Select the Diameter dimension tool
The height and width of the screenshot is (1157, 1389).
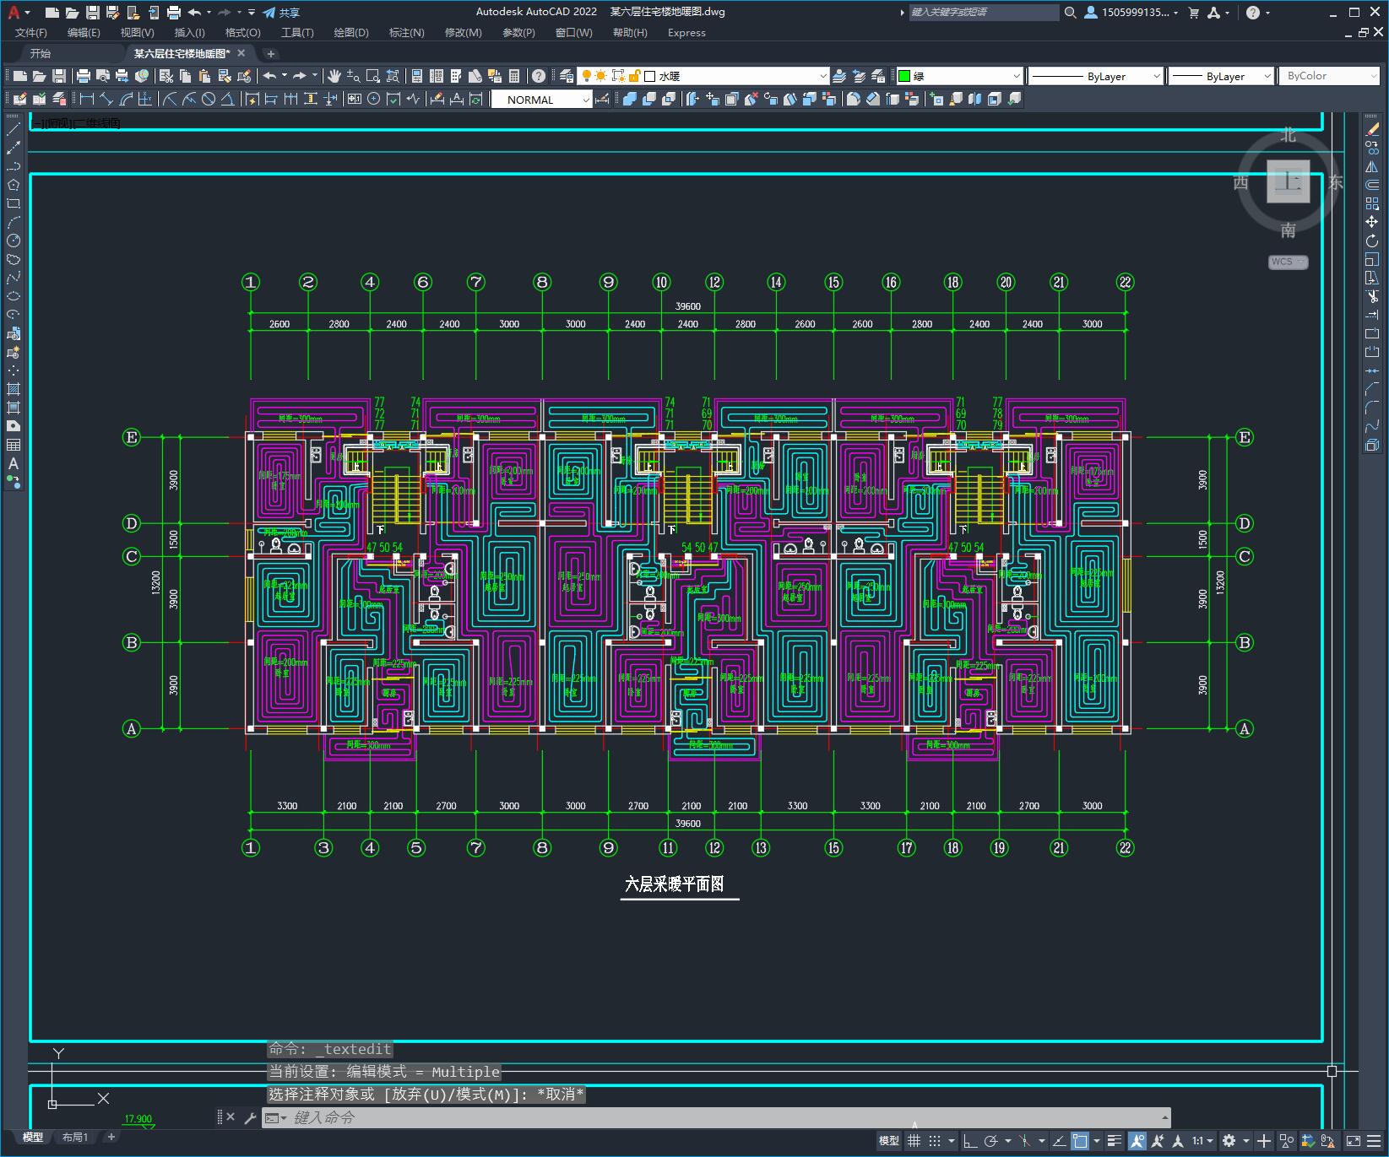tap(209, 99)
